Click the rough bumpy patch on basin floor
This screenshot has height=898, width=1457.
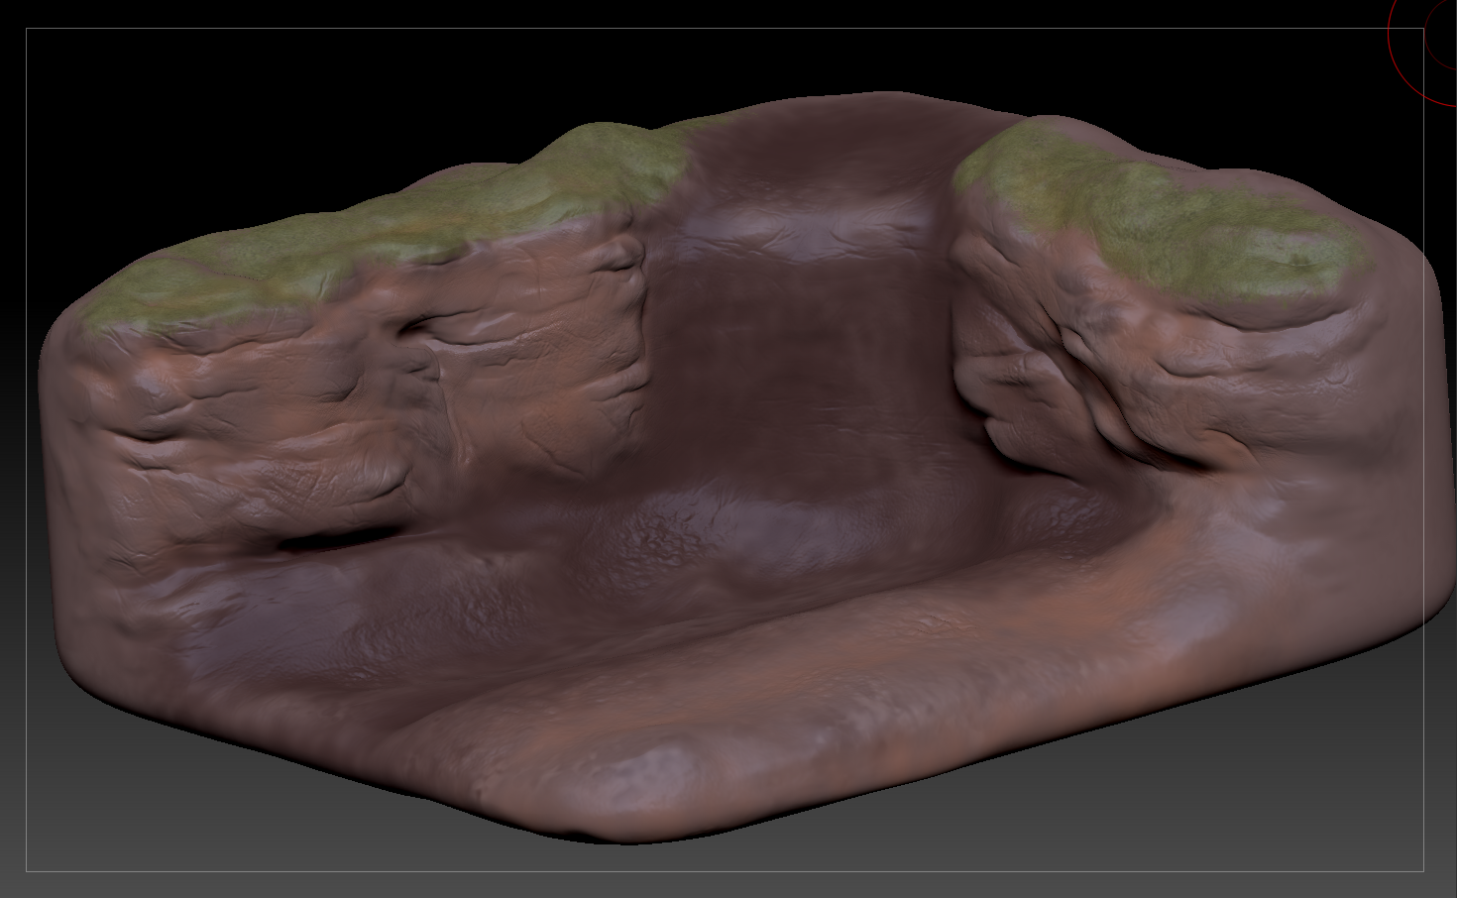[659, 540]
